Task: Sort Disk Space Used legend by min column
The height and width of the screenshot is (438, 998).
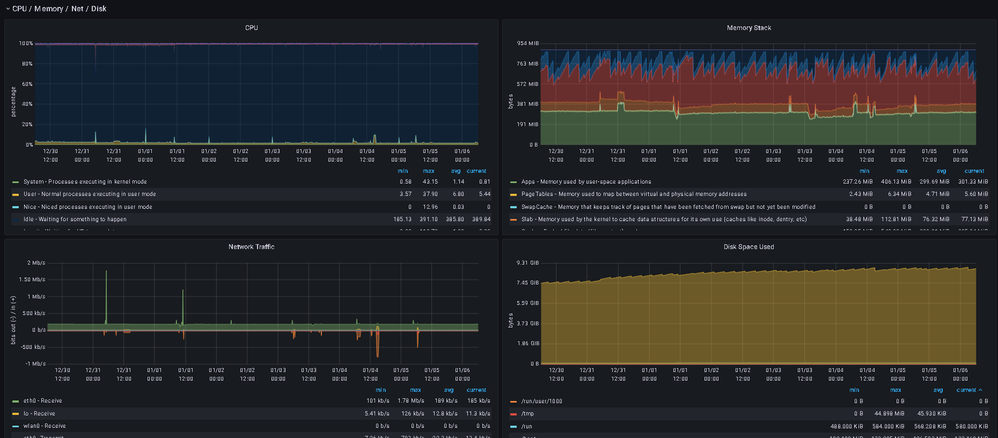Action: (x=855, y=390)
